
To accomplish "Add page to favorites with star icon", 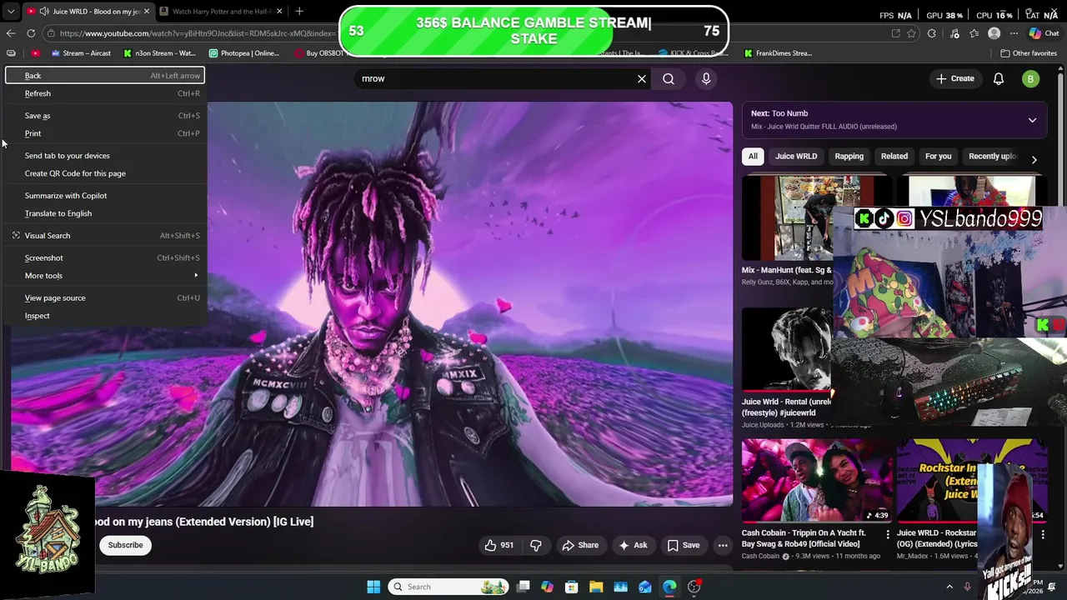I will 911,33.
